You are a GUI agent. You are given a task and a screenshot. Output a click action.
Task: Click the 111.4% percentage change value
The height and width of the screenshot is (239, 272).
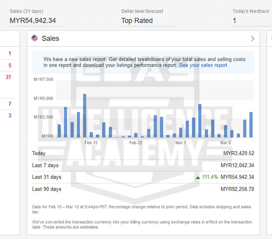point(210,177)
